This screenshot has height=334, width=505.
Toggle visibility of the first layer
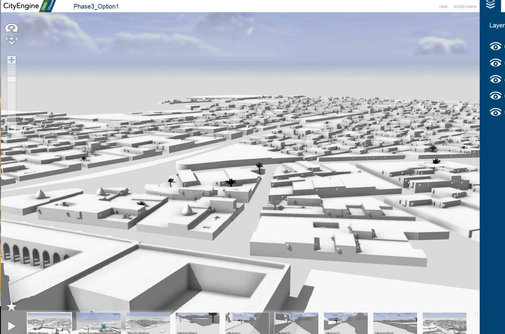[495, 46]
